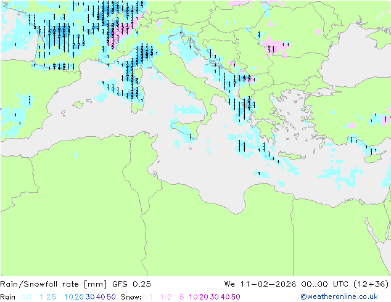Click the Crete island on map
This screenshot has width=391, height=302.
click(x=292, y=155)
